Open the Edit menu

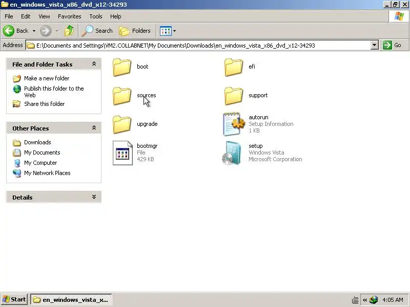(26, 16)
